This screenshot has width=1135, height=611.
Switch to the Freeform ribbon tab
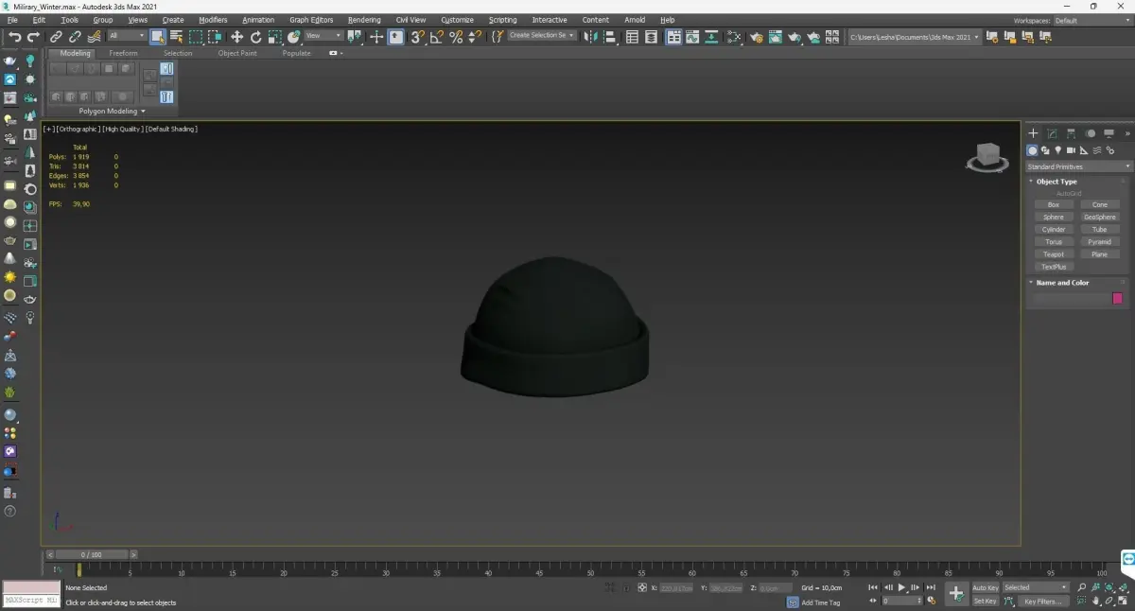(x=123, y=53)
